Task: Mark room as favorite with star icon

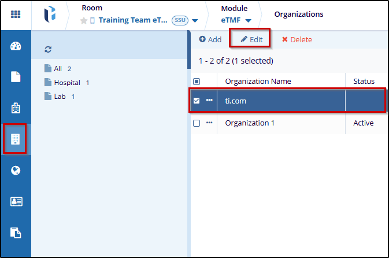Action: point(84,21)
